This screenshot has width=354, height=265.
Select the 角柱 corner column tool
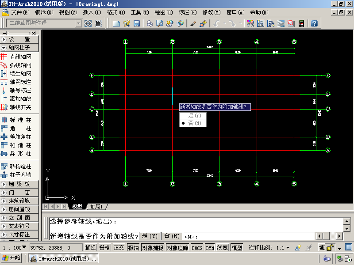(x=16, y=129)
